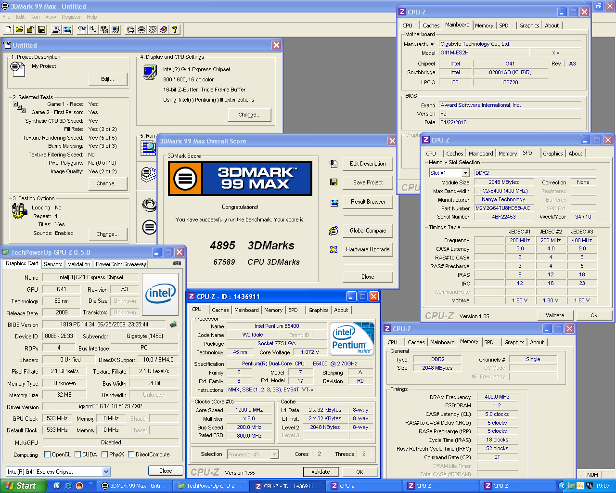Click the G41M-ES2H model field
Viewport: 616px width, 493px height.
coord(484,52)
